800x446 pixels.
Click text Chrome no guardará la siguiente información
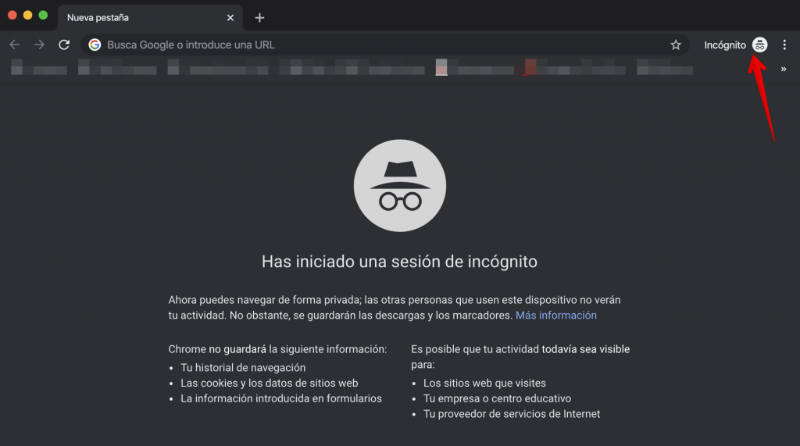[277, 350]
